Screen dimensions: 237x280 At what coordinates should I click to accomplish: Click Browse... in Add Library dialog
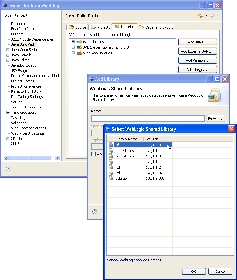216,119
